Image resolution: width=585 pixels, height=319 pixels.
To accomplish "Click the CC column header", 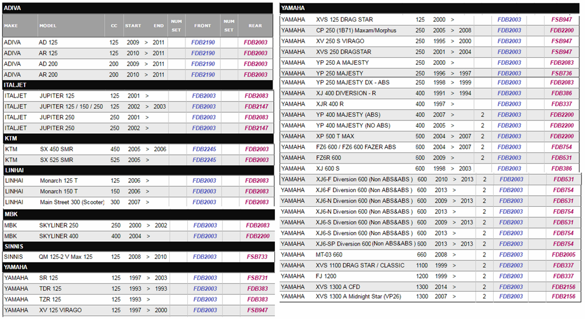I will click(x=114, y=26).
